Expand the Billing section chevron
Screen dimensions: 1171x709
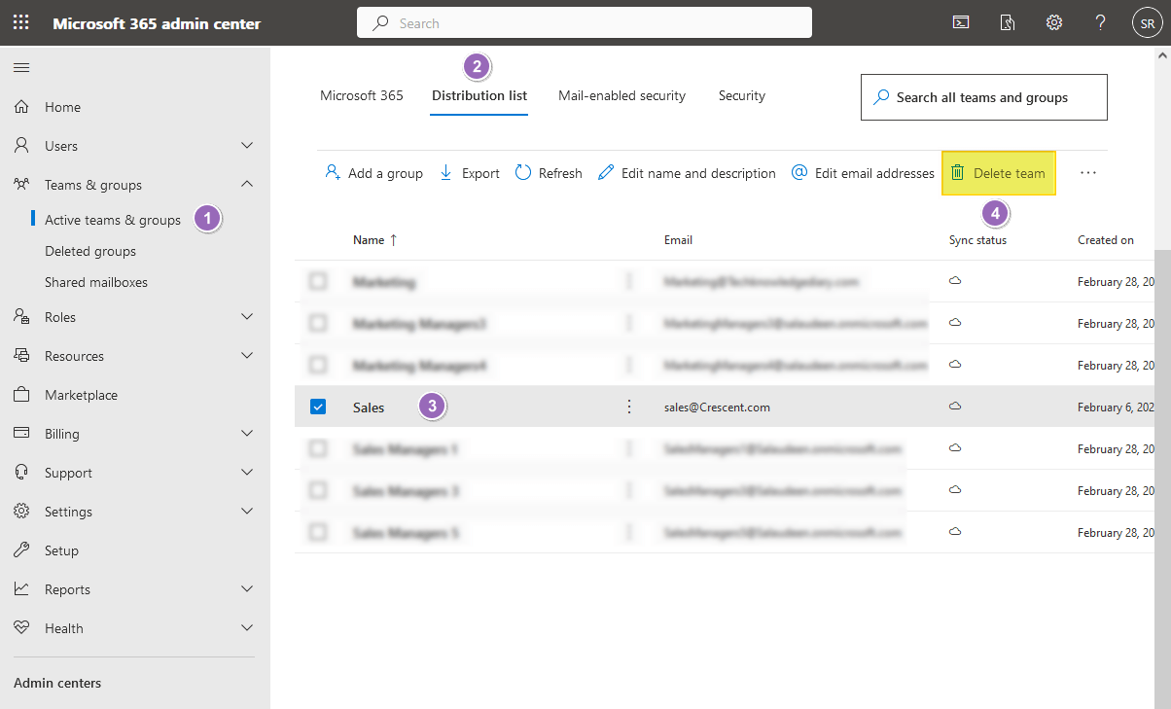pos(247,434)
